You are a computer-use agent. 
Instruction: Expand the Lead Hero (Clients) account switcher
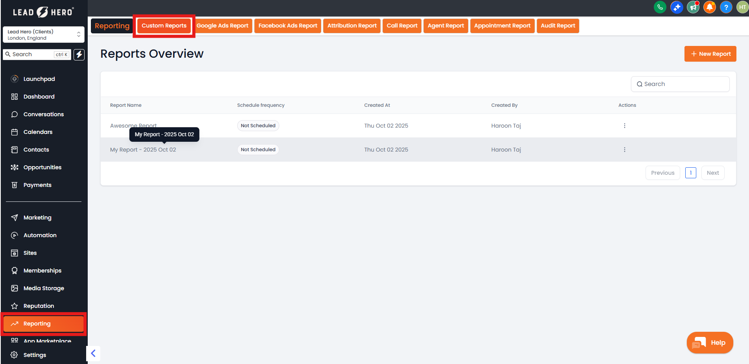(44, 35)
